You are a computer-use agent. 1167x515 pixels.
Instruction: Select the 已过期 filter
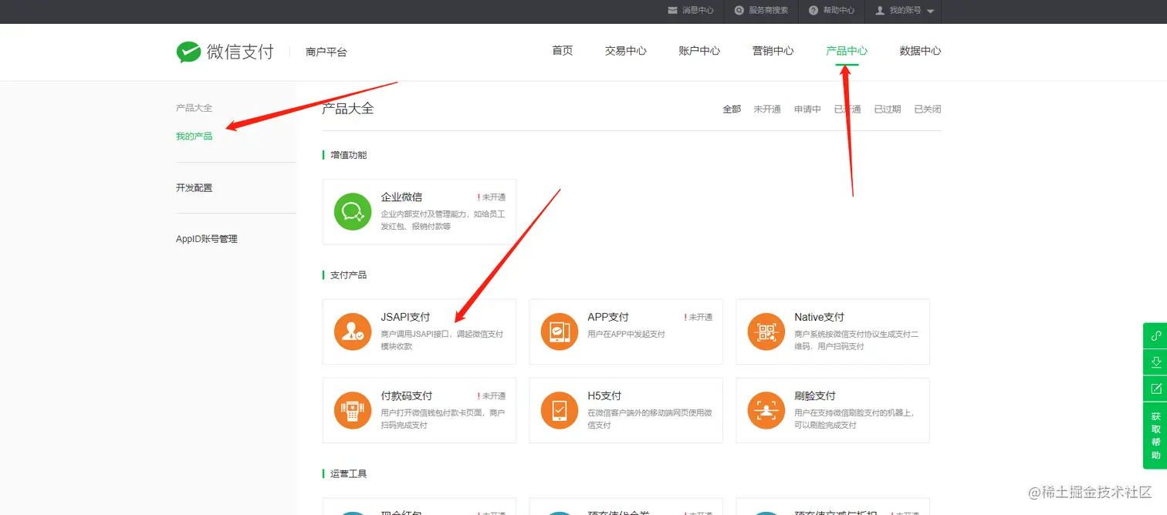coord(888,109)
